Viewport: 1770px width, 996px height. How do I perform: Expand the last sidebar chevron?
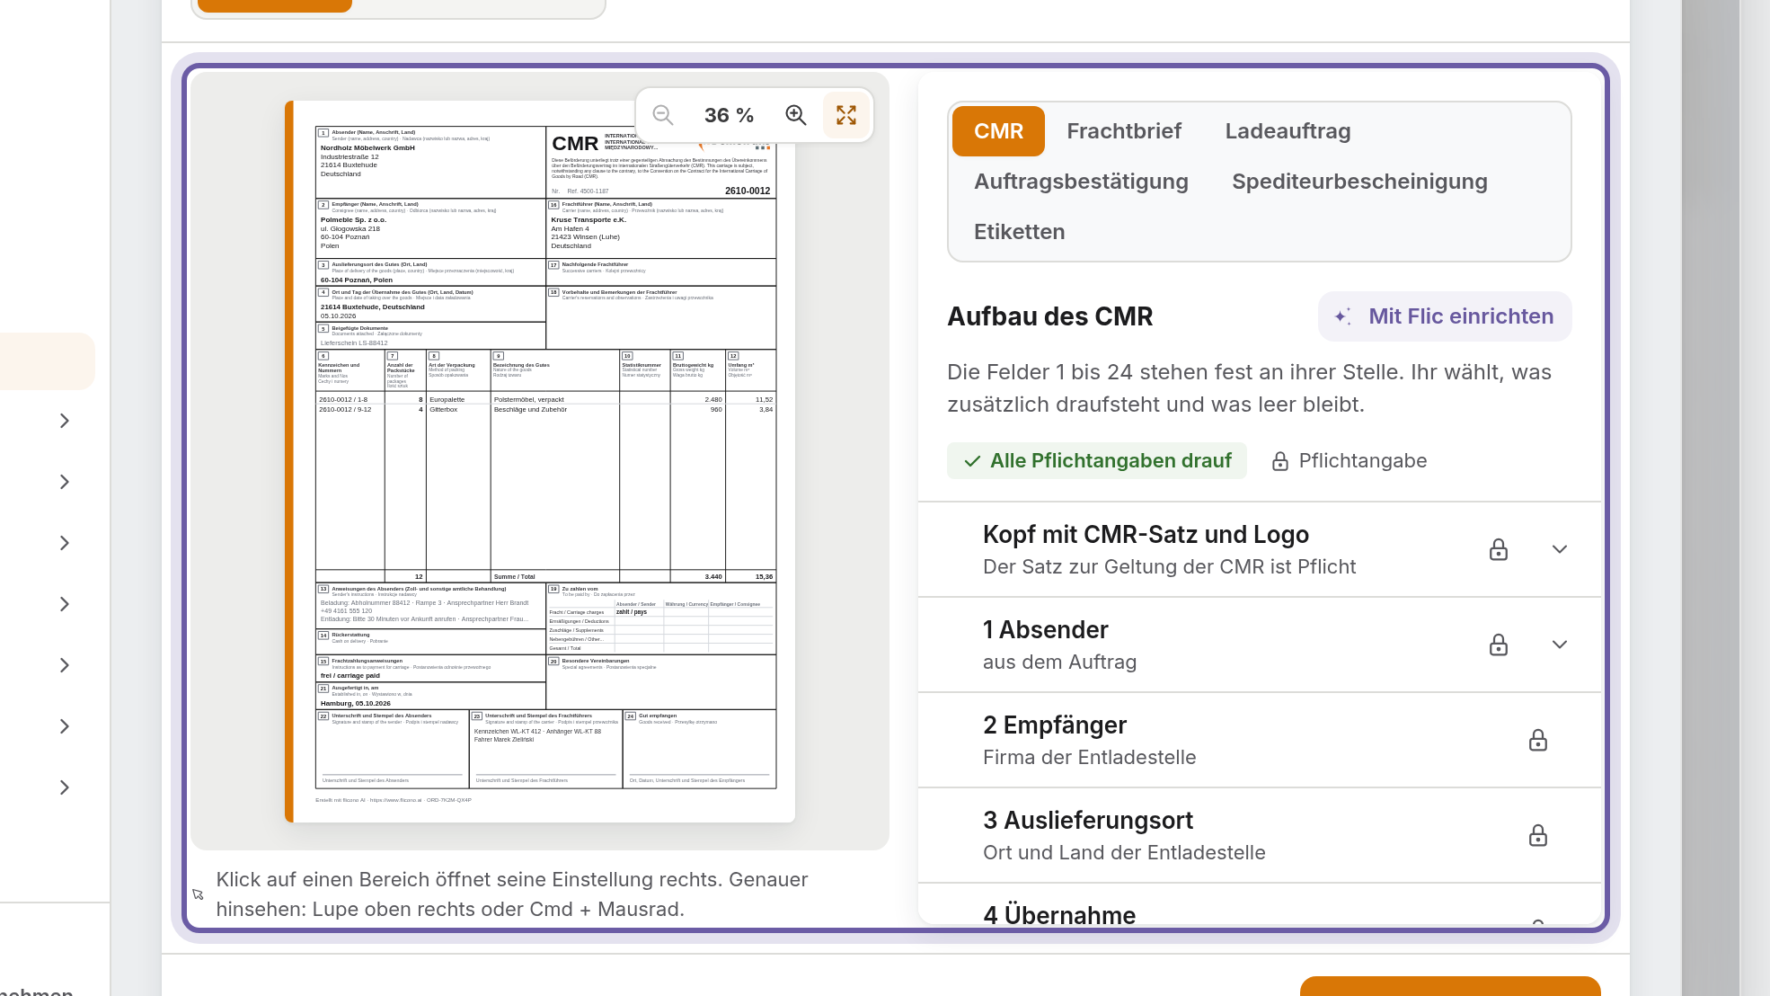(x=65, y=787)
